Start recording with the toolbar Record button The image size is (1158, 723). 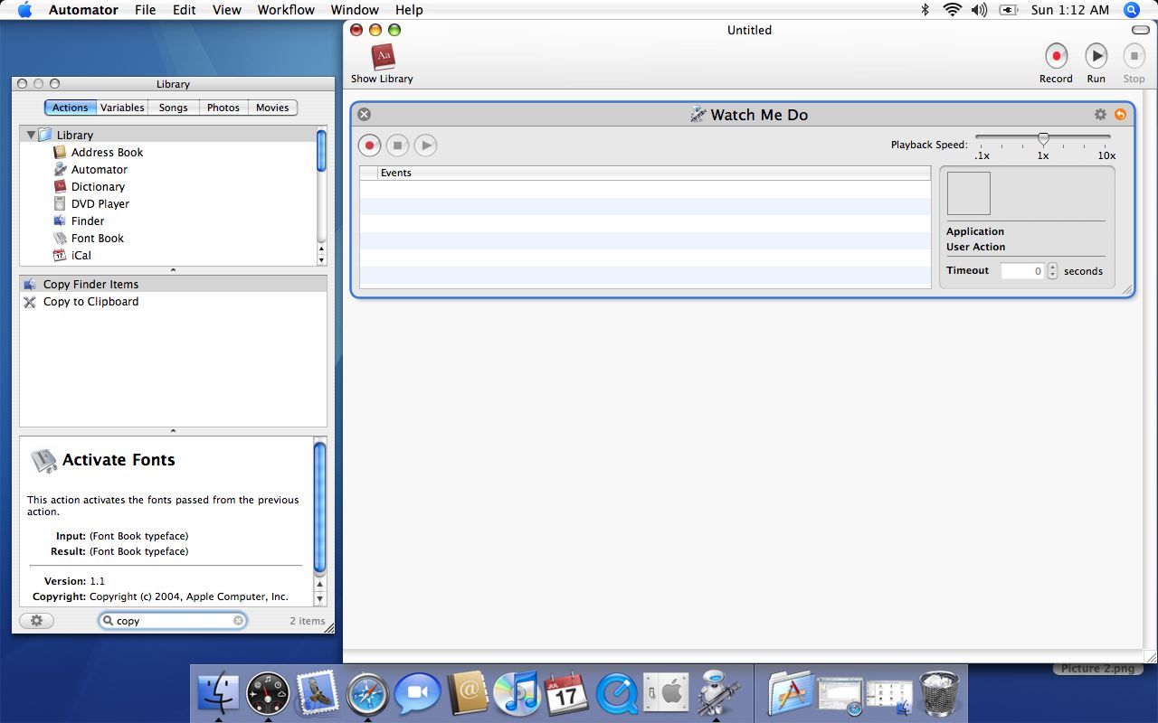[x=1056, y=63]
